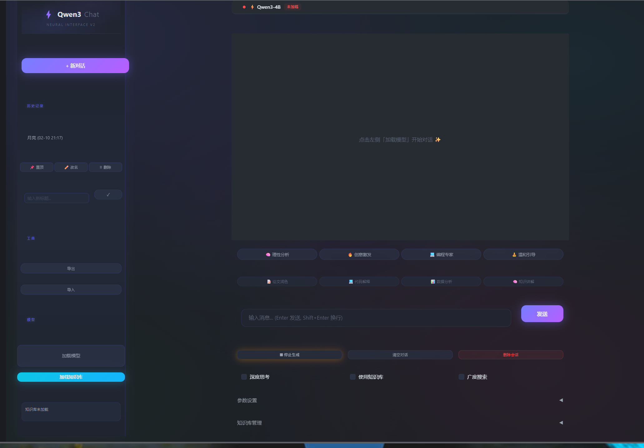Open the 月亮 (02-10 21:17) conversation

coord(45,138)
